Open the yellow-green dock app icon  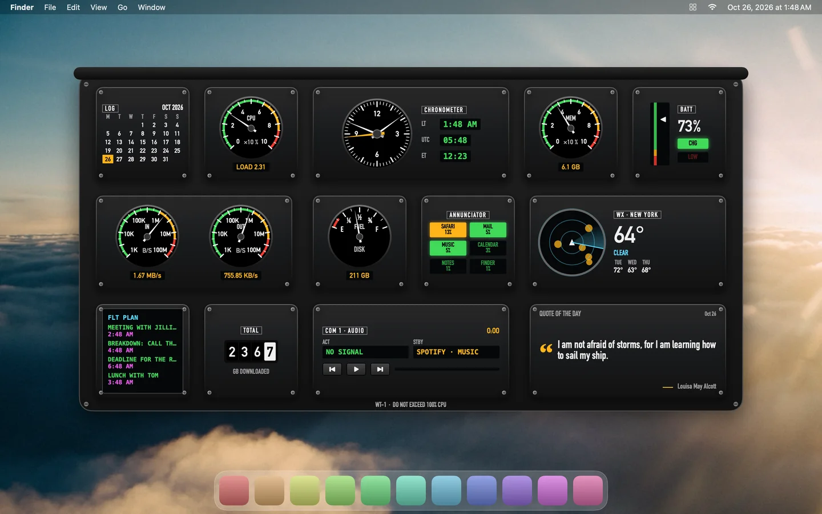305,491
